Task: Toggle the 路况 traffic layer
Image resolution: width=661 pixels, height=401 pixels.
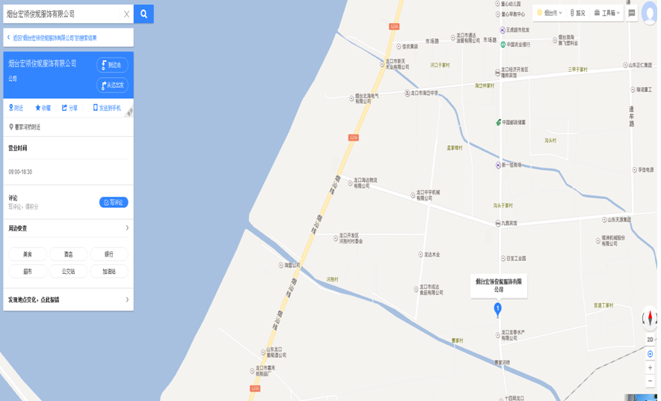Action: click(577, 13)
